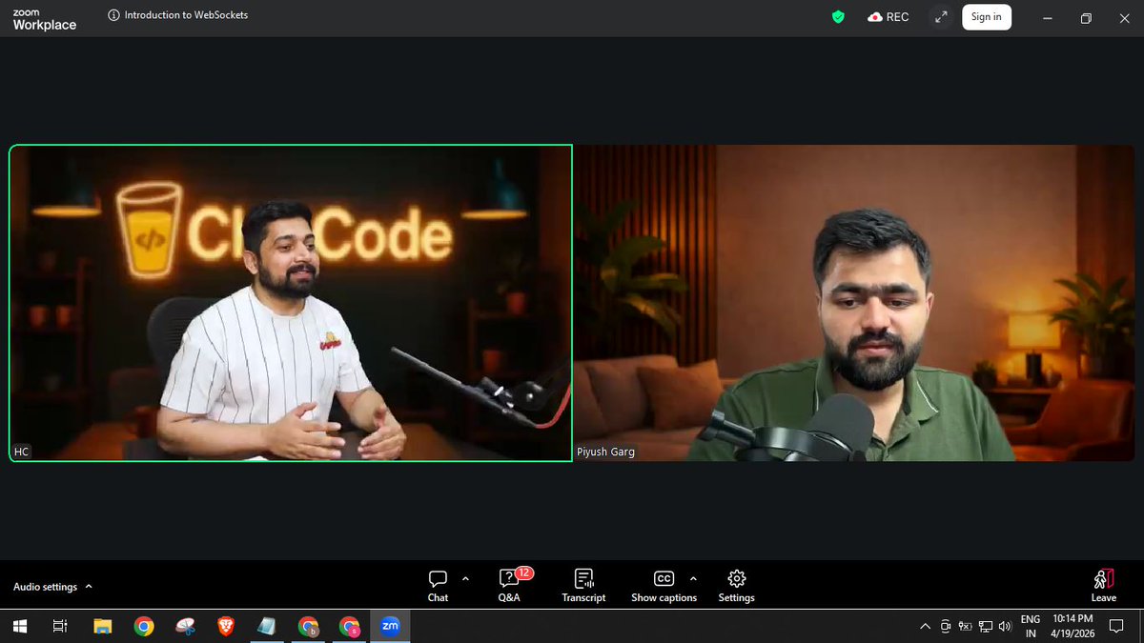Restore down the Zoom window
1144x643 pixels.
click(x=1085, y=17)
